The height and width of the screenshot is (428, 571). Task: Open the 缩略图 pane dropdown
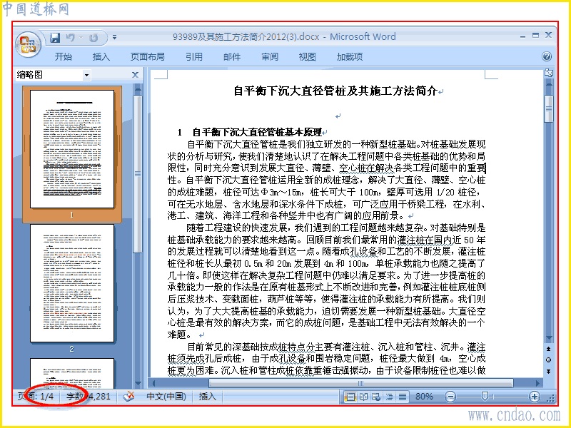(86, 76)
